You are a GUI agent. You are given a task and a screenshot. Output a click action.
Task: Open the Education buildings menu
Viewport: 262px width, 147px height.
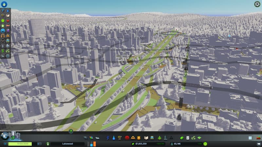click(146, 138)
